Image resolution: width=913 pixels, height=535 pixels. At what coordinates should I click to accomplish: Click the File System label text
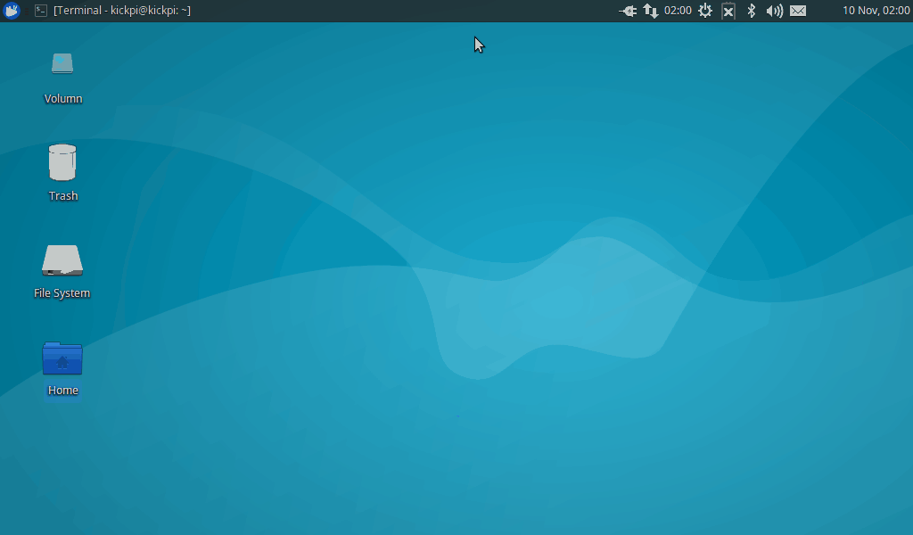pos(62,293)
